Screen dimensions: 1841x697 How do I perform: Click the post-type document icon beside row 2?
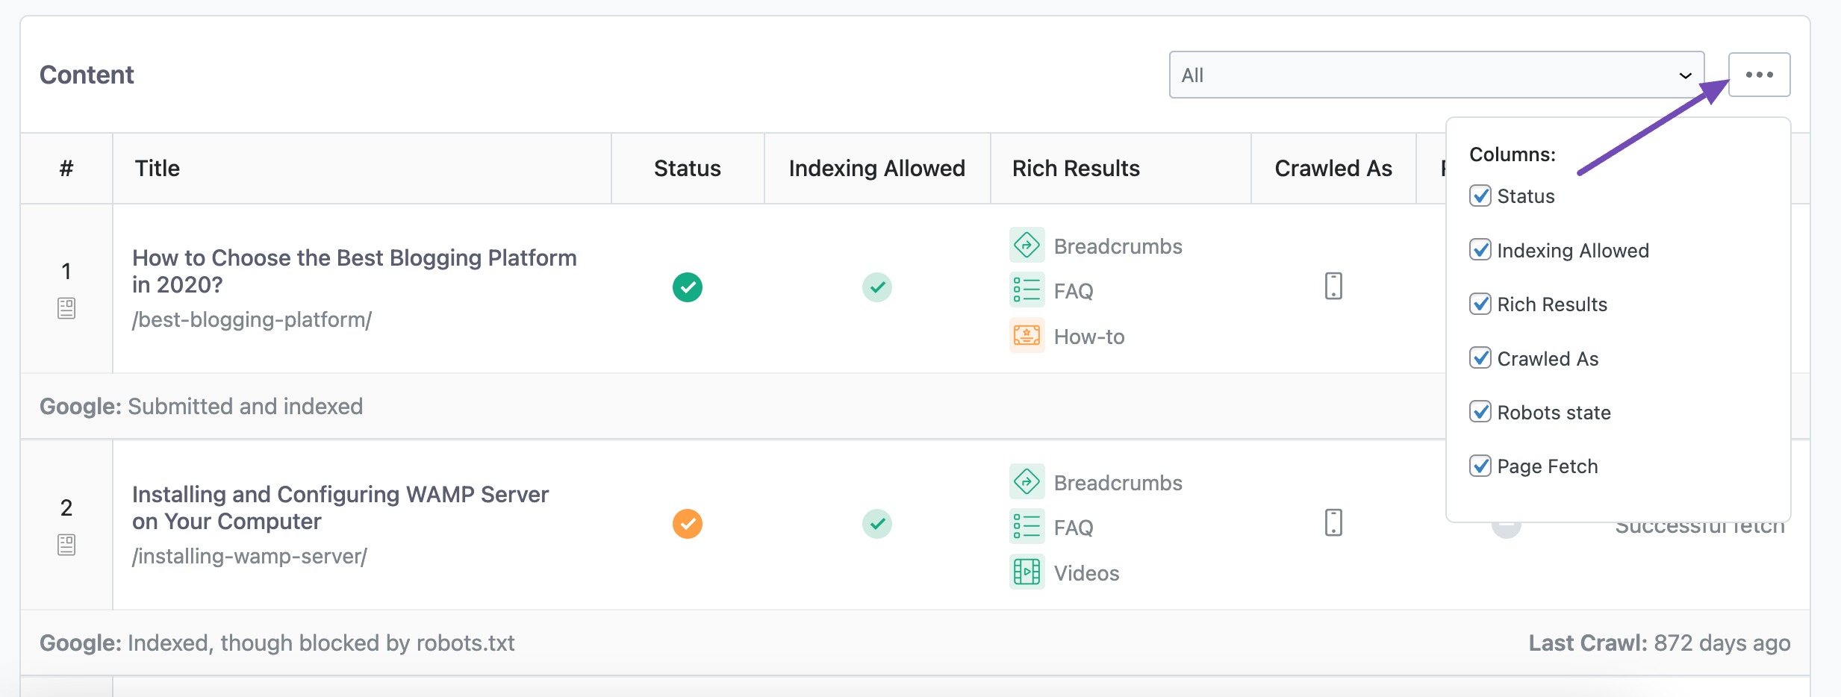tap(66, 545)
